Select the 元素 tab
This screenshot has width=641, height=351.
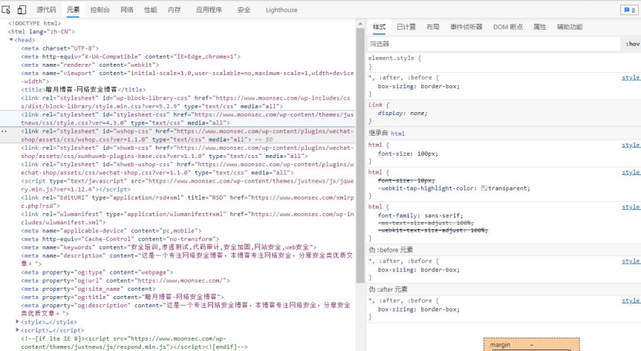point(74,10)
